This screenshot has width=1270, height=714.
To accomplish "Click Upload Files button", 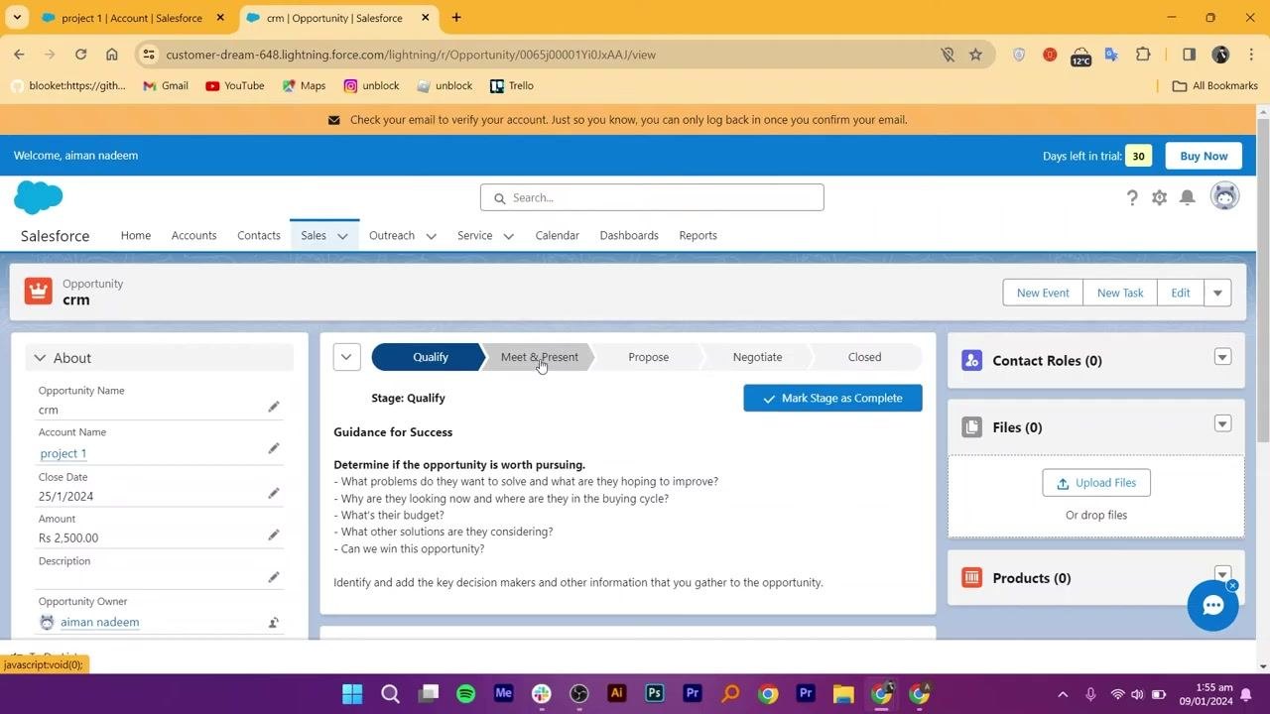I will 1096,483.
